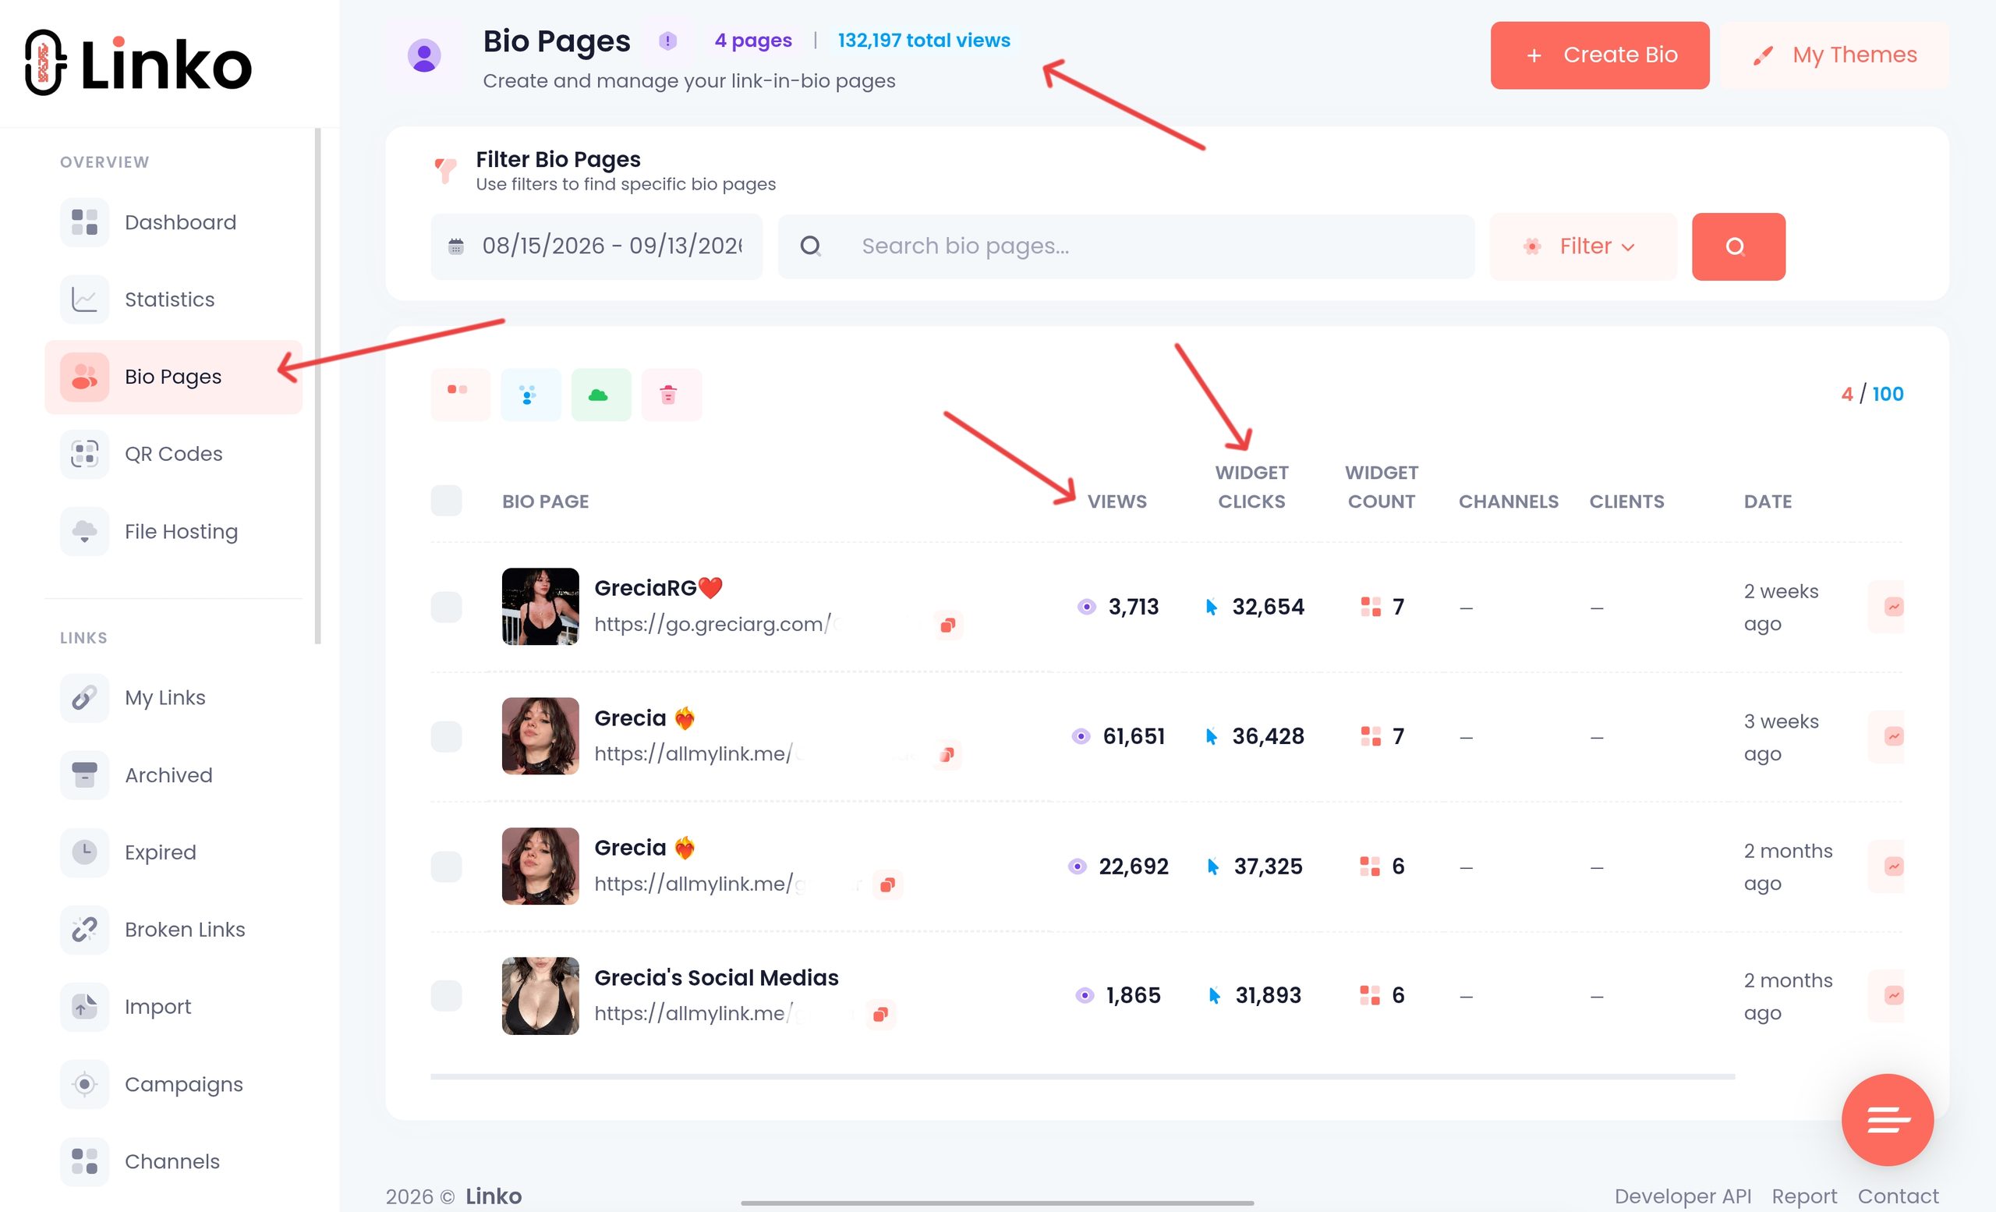Click the Archived sidebar icon
The image size is (1996, 1212).
coord(84,775)
